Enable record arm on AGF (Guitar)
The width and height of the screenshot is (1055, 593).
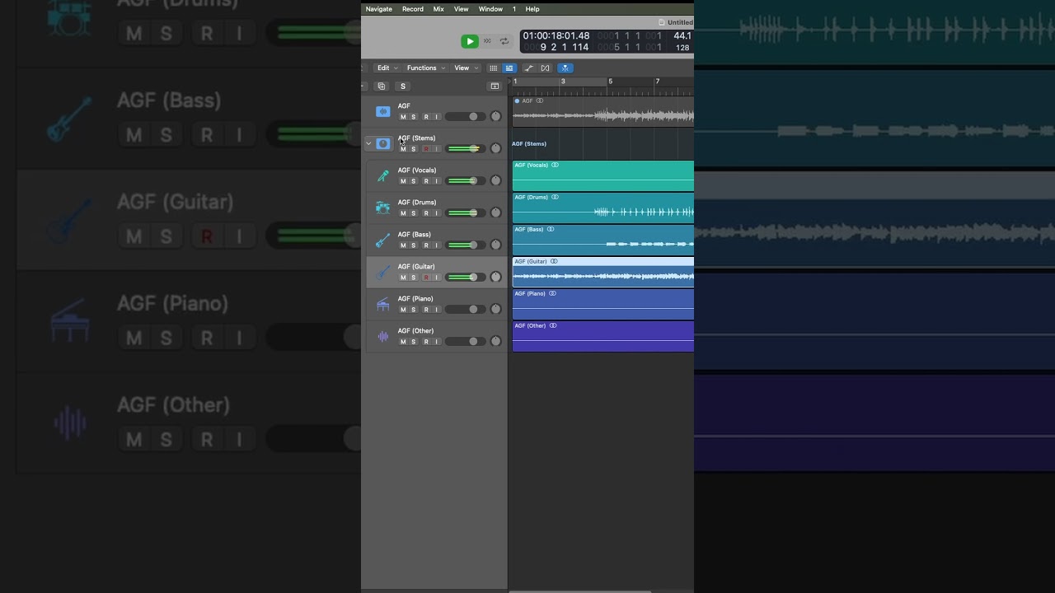[426, 277]
